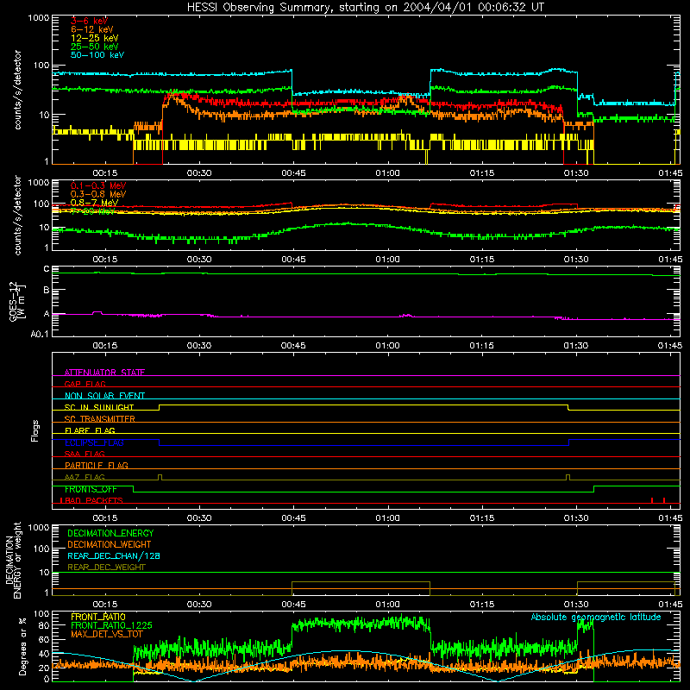Click the yellow FRONT_RATIO legend label
Screen dimensions: 690x690
point(98,617)
